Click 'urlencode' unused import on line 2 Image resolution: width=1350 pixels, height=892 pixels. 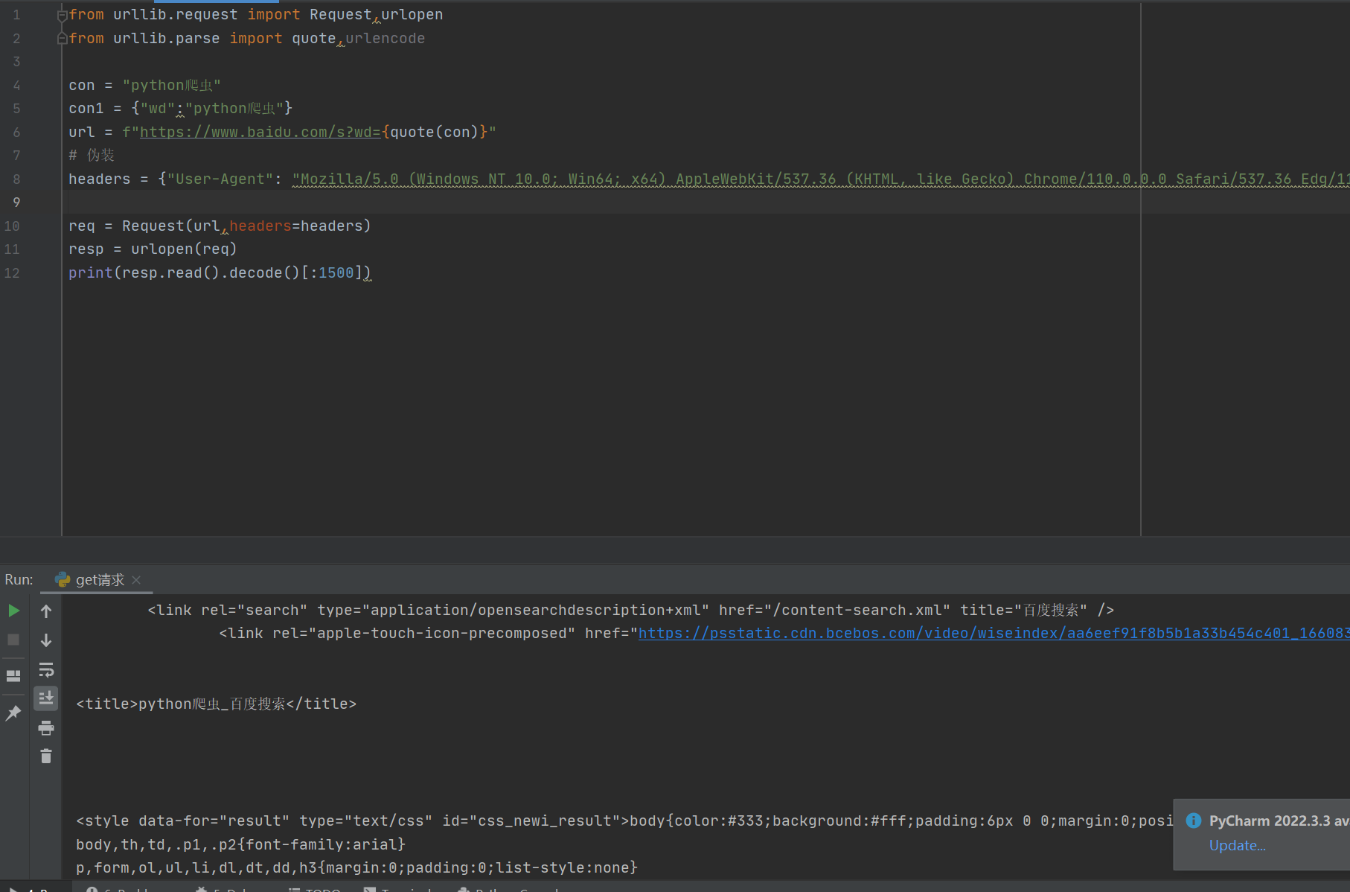(x=386, y=39)
